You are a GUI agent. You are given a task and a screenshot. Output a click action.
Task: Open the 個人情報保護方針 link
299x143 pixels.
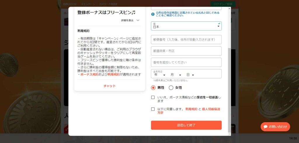(211, 109)
